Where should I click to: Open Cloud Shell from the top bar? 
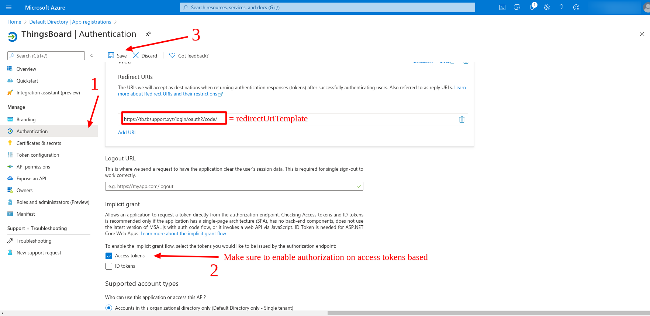tap(502, 7)
